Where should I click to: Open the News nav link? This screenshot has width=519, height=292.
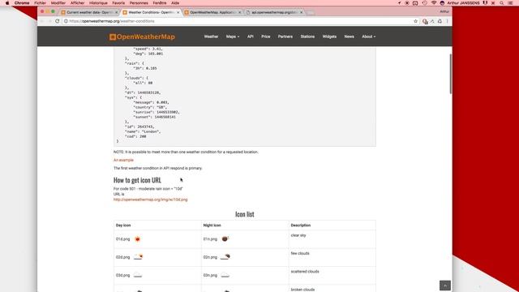click(x=350, y=36)
